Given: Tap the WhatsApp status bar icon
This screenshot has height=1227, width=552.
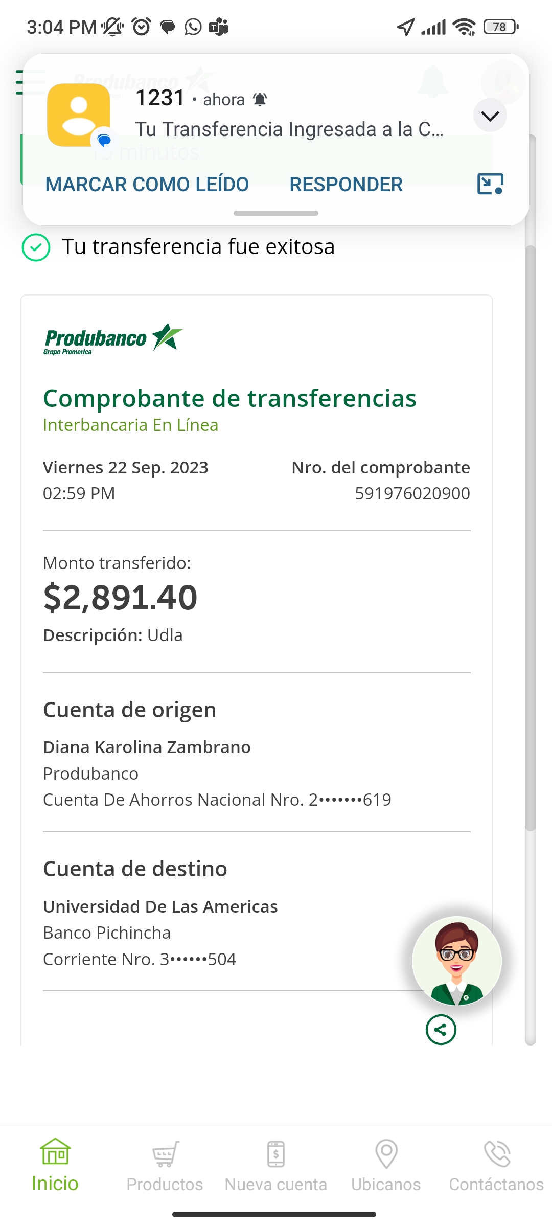Looking at the screenshot, I should pos(193,27).
